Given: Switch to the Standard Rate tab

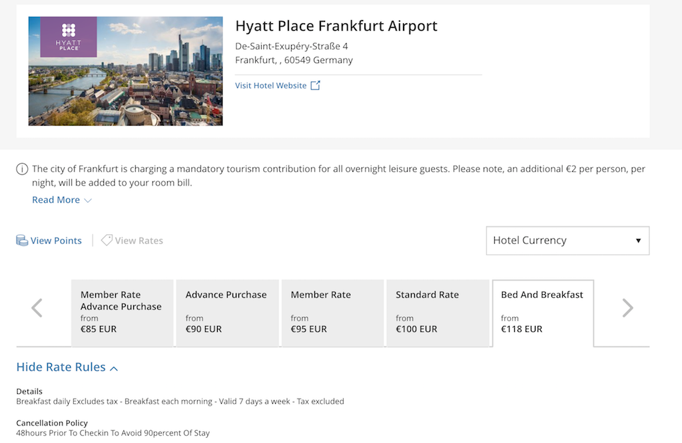Looking at the screenshot, I should tap(438, 313).
